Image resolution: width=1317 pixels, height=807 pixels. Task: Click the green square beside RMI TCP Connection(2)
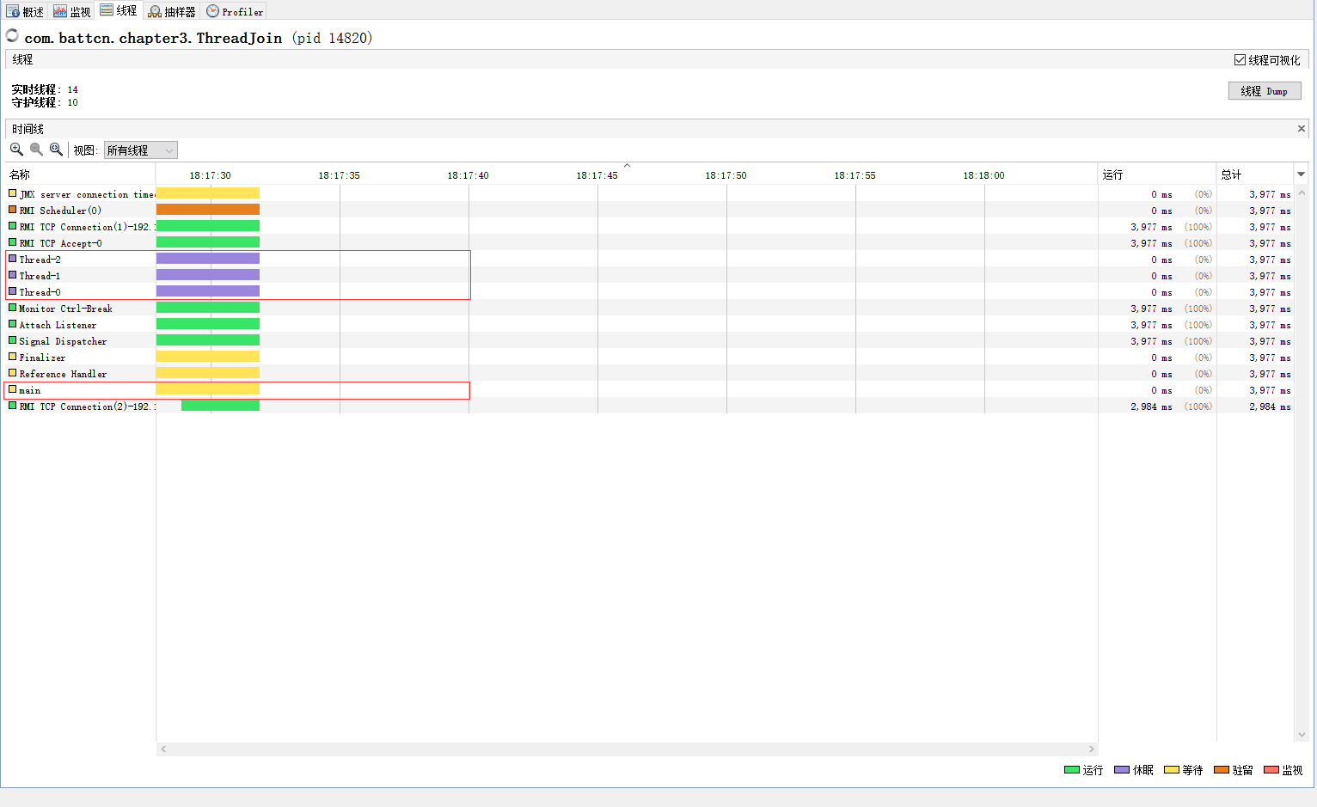[x=10, y=406]
